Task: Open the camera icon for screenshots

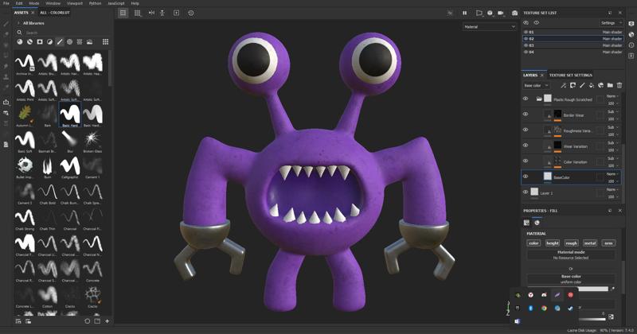Action: point(514,13)
